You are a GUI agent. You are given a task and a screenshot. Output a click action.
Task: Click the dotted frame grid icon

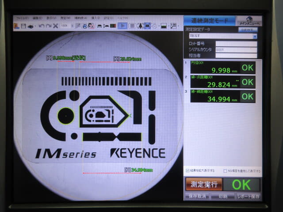154,26
